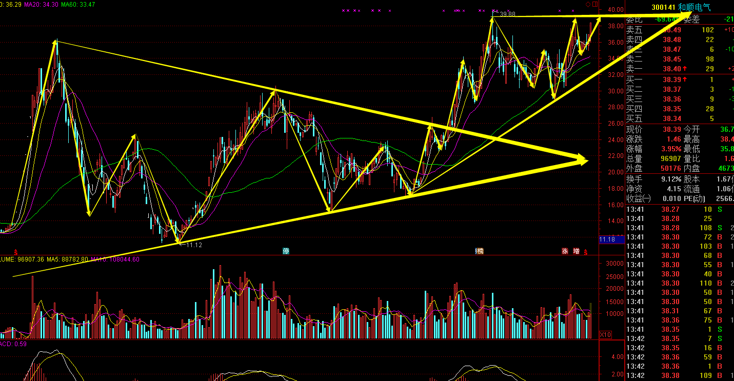Click the 外盘 50176 value
Image resolution: width=734 pixels, height=381 pixels.
[670, 168]
